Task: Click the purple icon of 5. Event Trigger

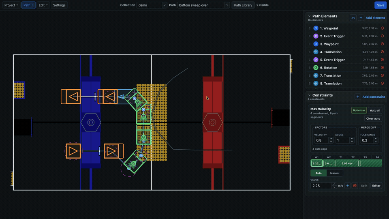Action: click(x=316, y=60)
